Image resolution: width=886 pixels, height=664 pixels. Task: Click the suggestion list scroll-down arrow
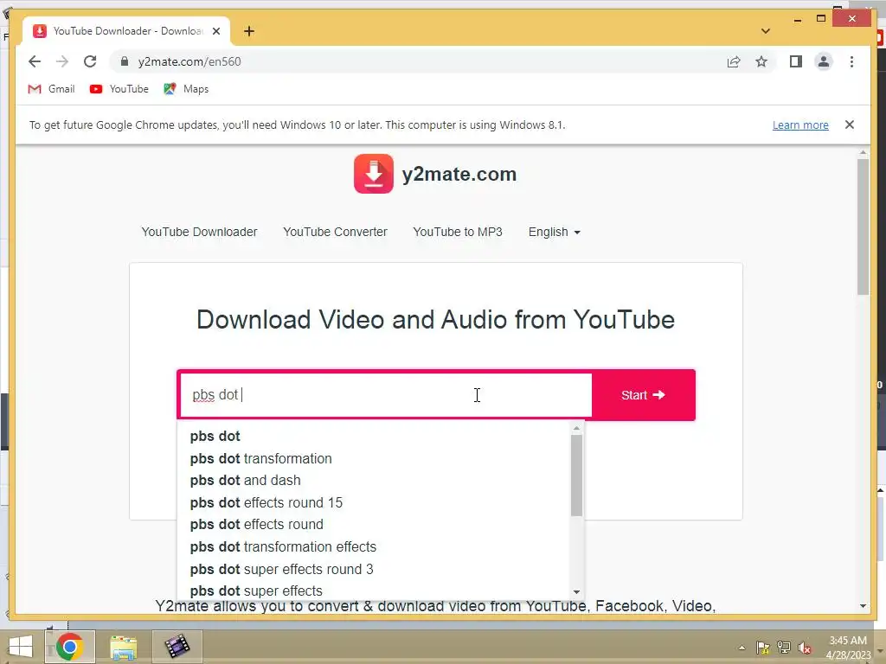coord(576,591)
